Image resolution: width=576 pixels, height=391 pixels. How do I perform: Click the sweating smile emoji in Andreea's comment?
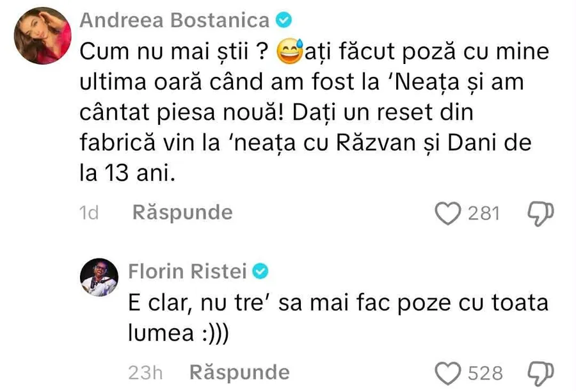[x=291, y=52]
